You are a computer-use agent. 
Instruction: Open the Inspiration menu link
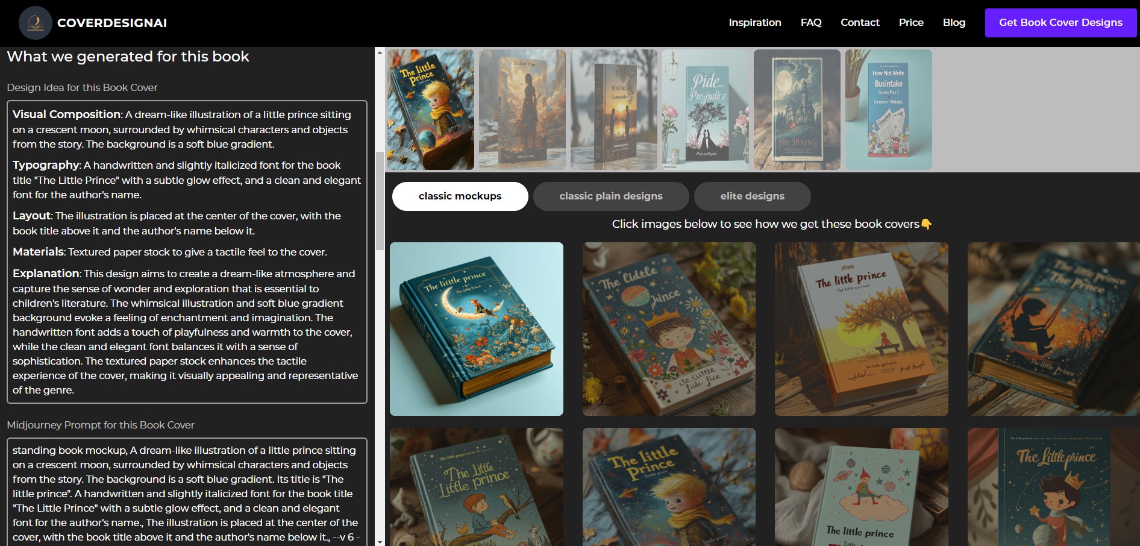point(755,22)
